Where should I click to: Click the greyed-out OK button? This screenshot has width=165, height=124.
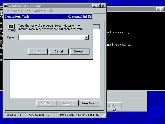[x=38, y=51]
